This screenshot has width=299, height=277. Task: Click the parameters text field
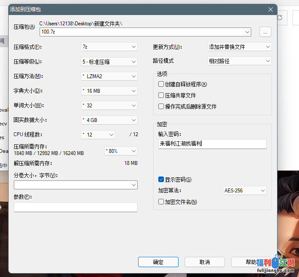(76, 207)
